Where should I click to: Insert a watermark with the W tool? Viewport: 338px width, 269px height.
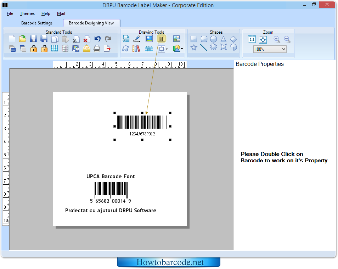(x=149, y=49)
